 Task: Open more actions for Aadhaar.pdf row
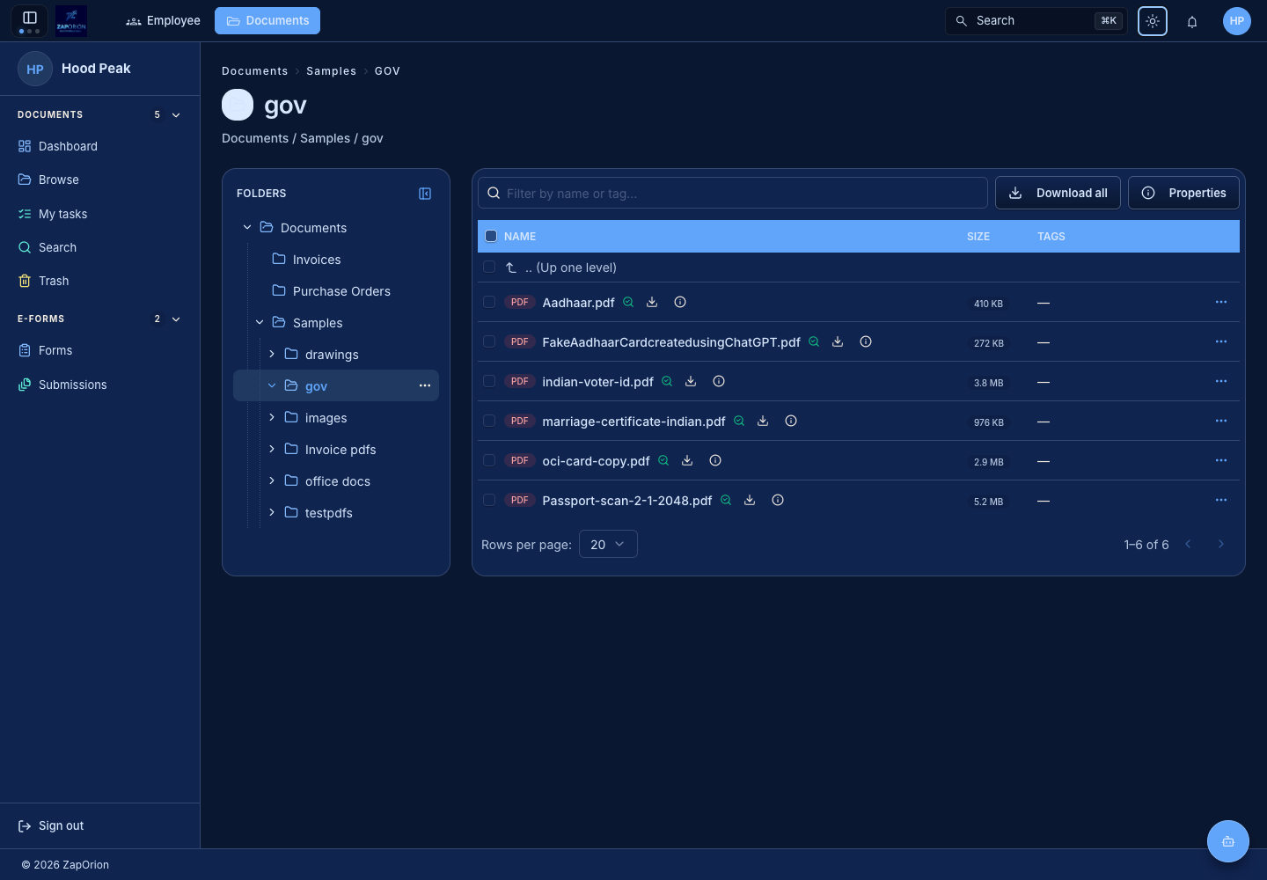point(1221,302)
